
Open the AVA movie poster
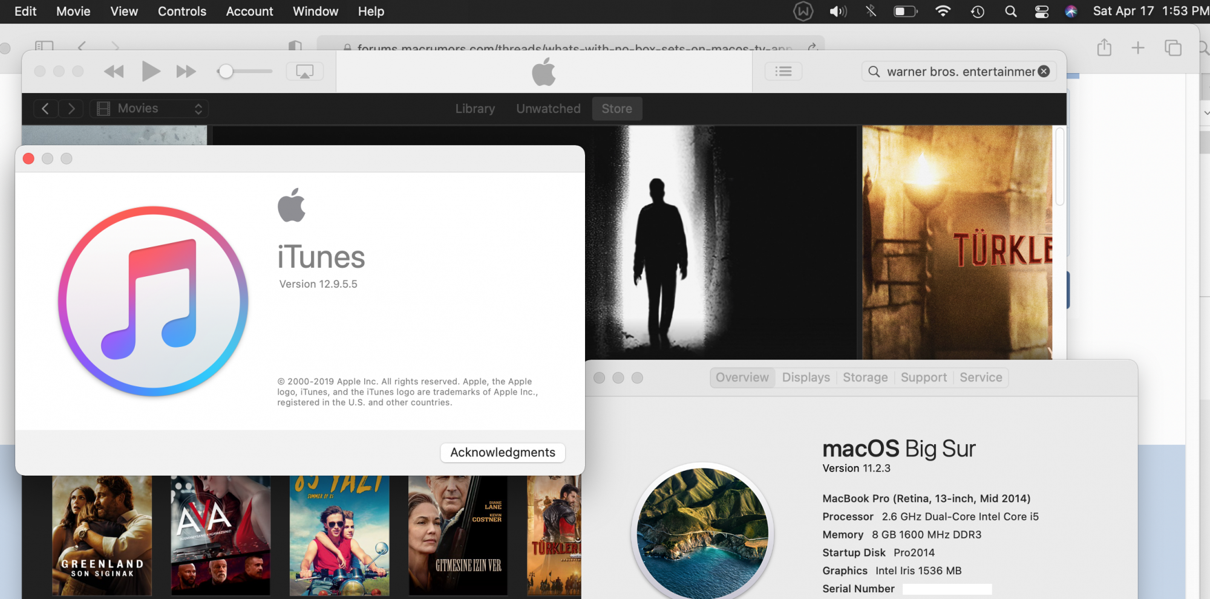[x=220, y=536]
